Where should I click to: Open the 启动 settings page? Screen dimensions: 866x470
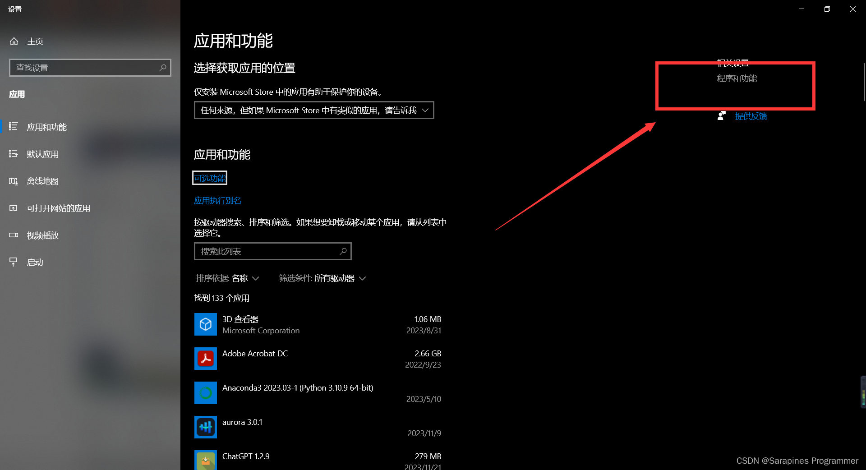coord(90,262)
